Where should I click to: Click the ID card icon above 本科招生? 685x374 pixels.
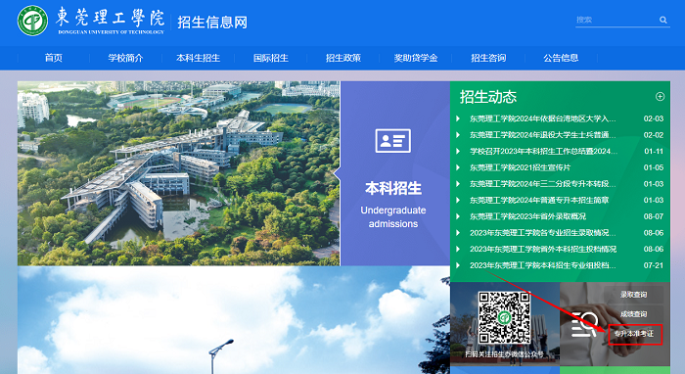point(392,141)
